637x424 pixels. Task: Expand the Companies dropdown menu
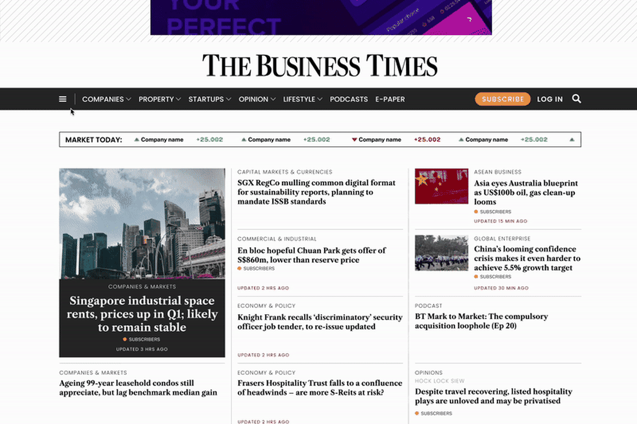106,99
